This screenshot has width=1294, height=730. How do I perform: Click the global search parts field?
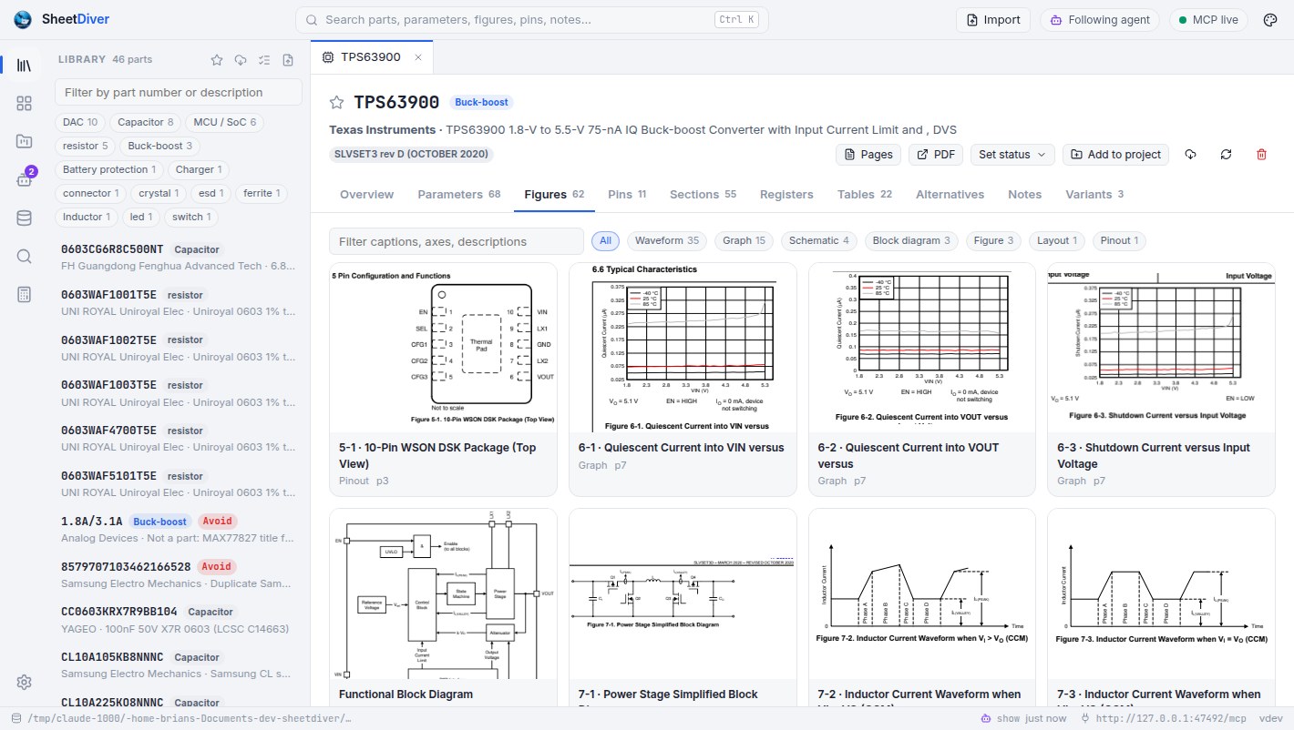(531, 20)
